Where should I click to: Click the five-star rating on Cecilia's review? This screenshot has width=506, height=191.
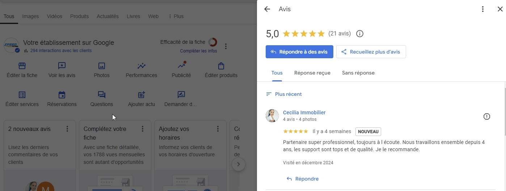(295, 131)
